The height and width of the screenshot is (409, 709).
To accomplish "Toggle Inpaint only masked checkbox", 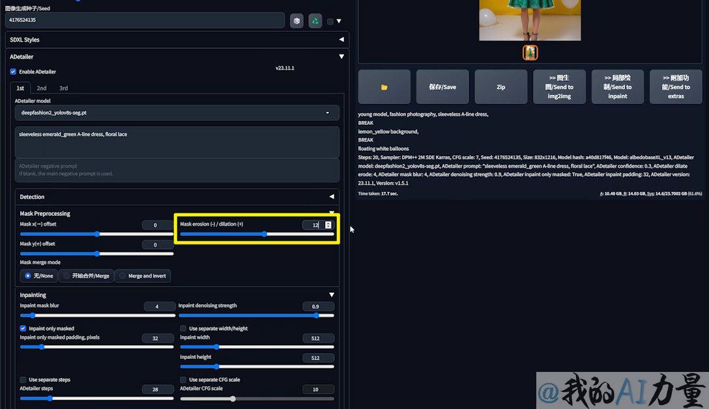I will coord(23,328).
